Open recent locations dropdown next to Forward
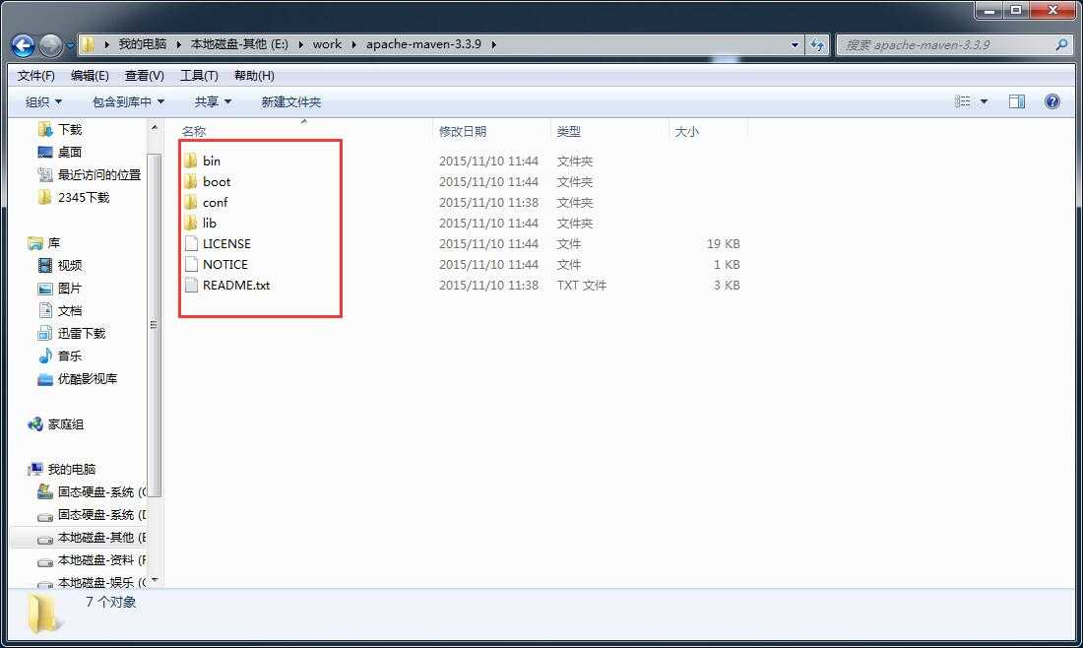Image resolution: width=1083 pixels, height=648 pixels. tap(70, 46)
